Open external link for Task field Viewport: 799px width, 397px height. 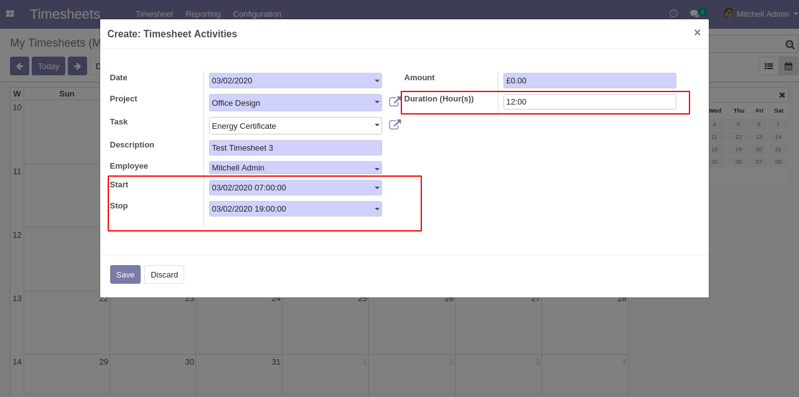395,124
